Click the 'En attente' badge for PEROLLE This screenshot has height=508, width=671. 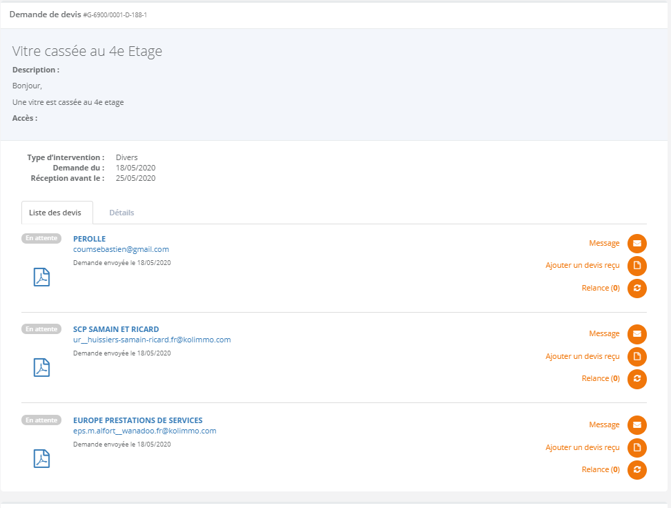pos(41,238)
